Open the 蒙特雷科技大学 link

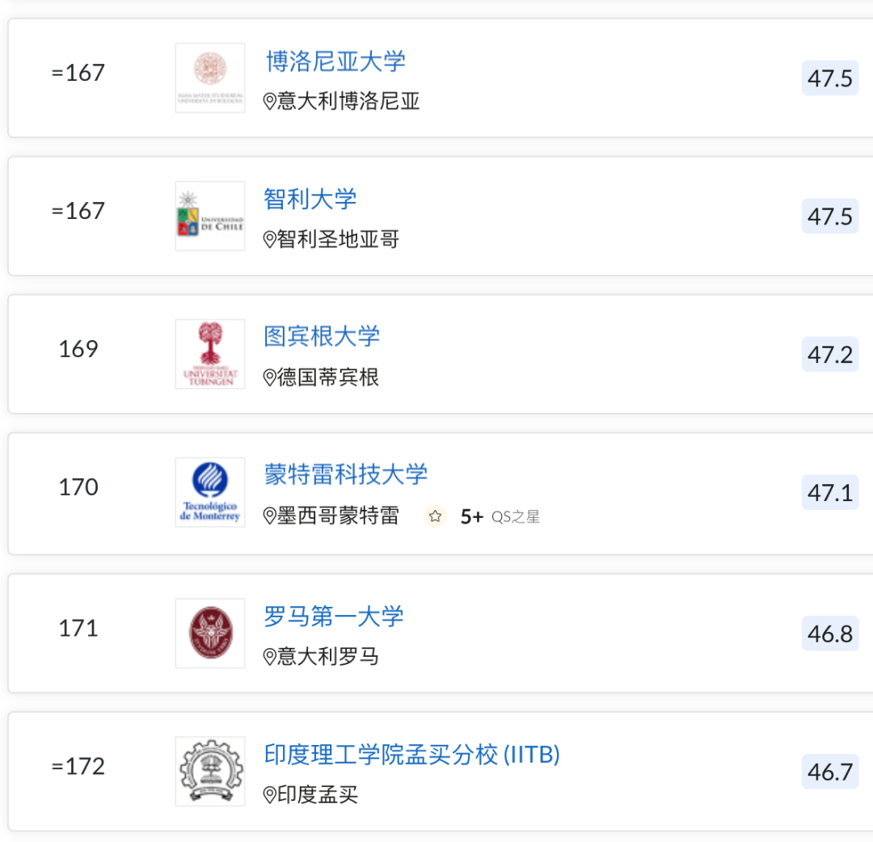346,474
